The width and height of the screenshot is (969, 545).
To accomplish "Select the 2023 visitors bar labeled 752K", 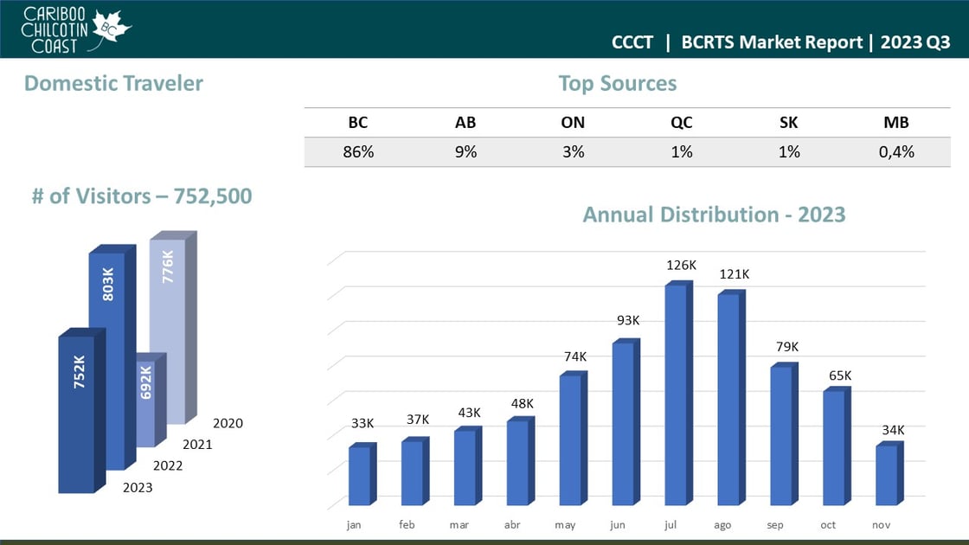I will tap(76, 414).
